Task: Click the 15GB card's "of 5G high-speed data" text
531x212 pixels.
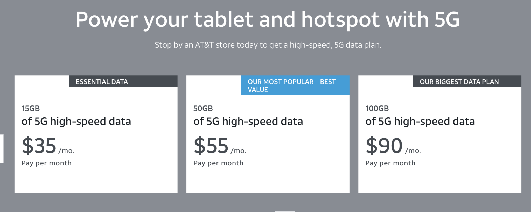Action: [x=76, y=122]
